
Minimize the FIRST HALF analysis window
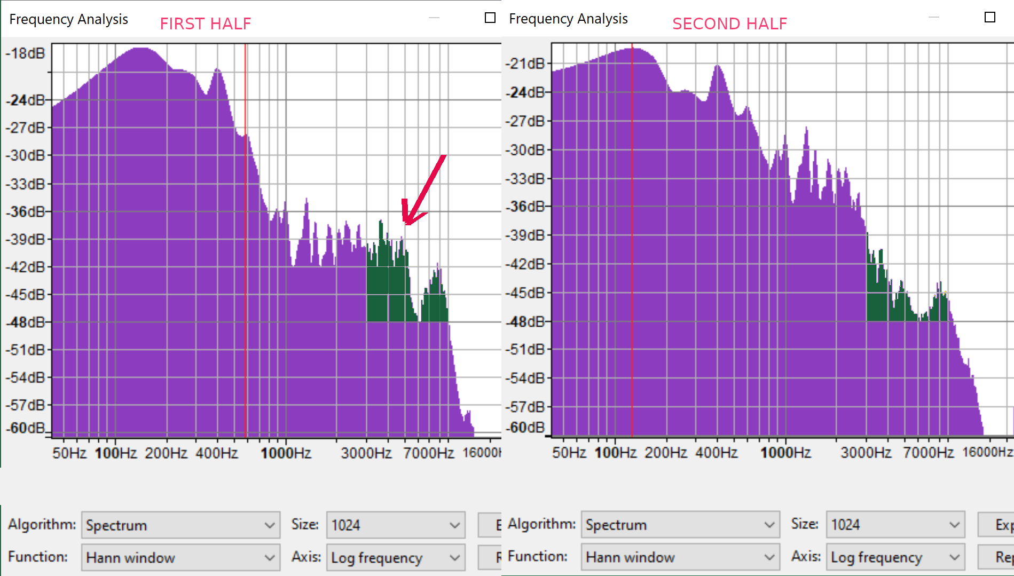(x=434, y=18)
